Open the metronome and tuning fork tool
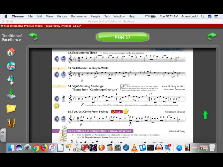223x167 pixels. (11, 123)
